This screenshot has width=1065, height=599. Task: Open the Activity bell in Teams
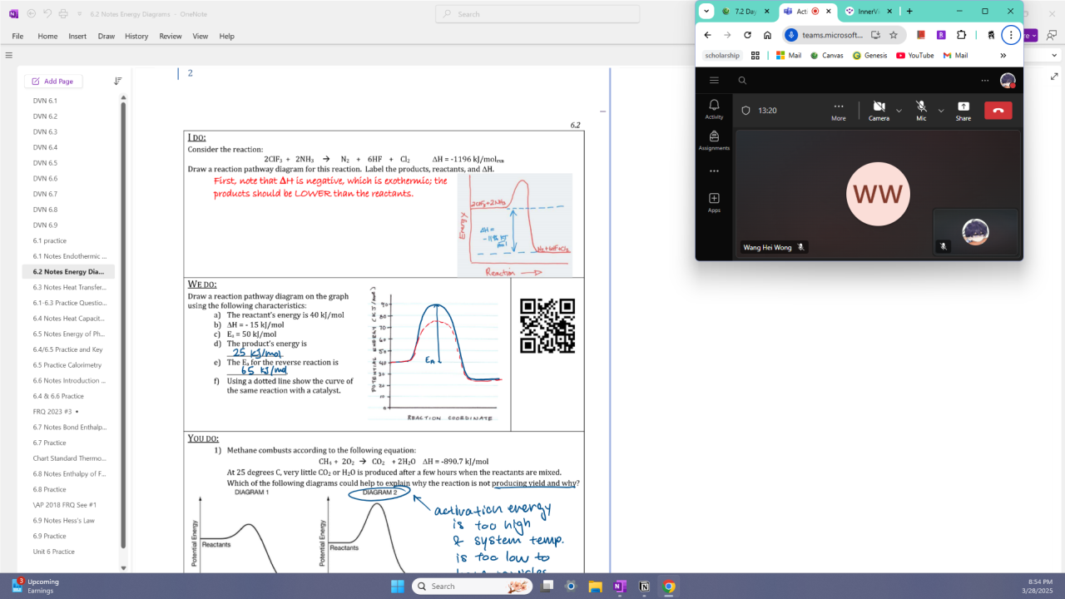(714, 108)
